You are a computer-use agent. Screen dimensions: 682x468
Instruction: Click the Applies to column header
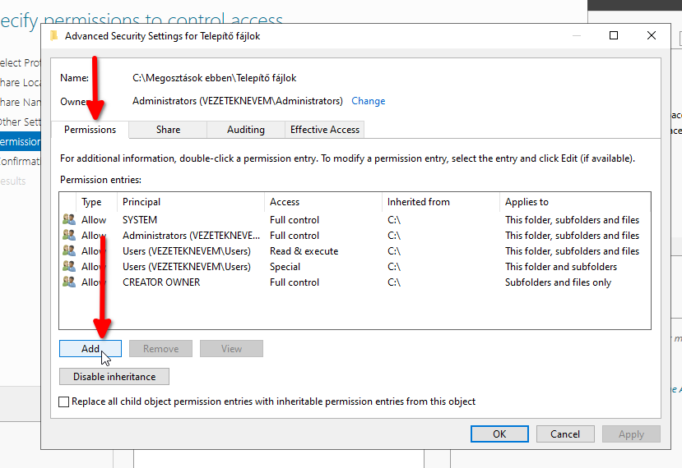tap(527, 202)
